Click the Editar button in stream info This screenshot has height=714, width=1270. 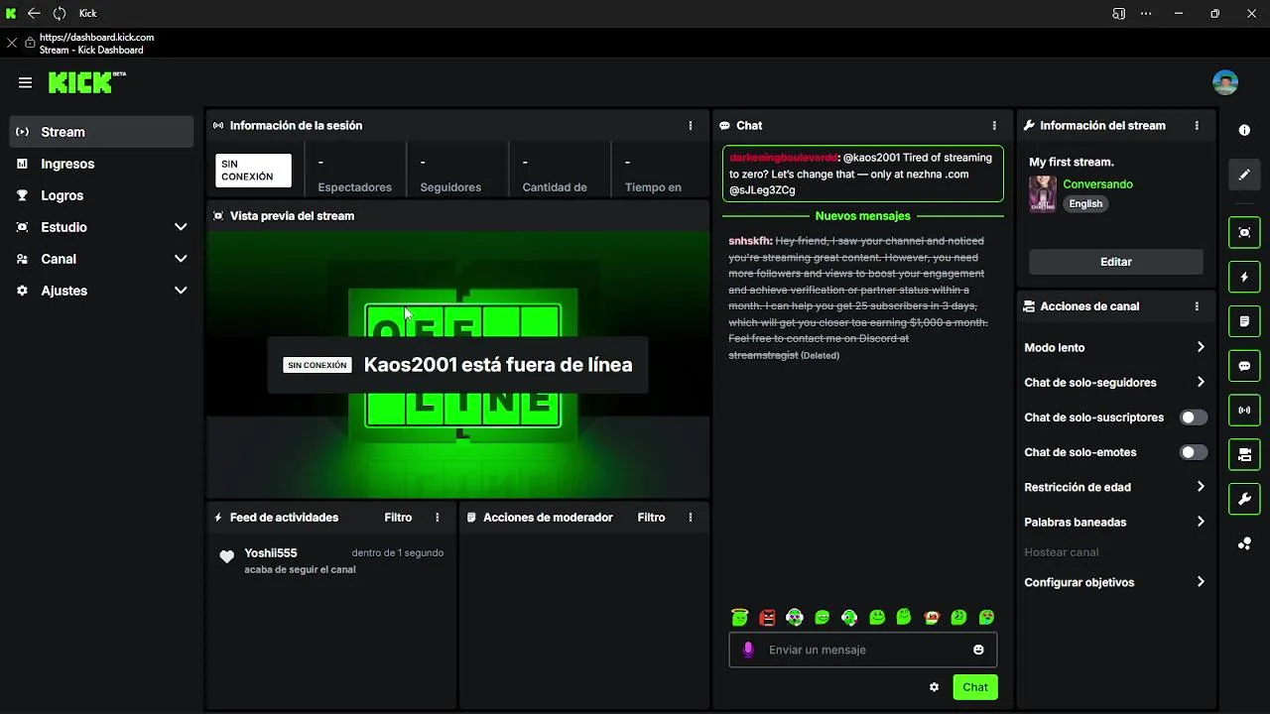pyautogui.click(x=1116, y=262)
